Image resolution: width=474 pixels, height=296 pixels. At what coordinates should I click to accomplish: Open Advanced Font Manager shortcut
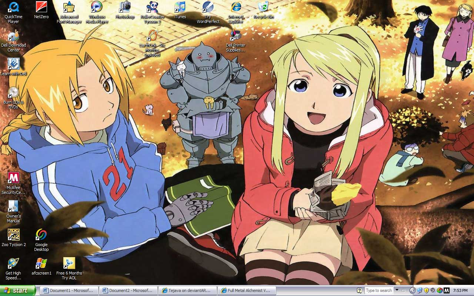point(69,13)
